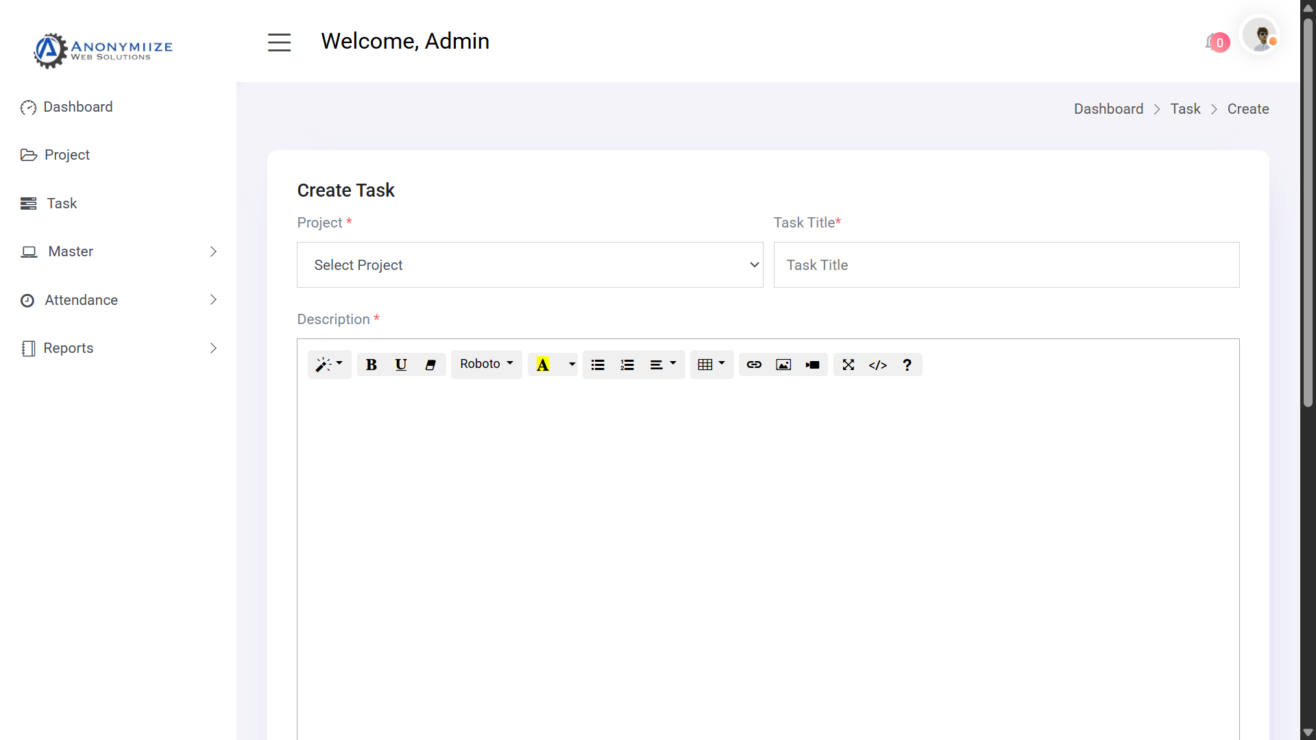Click the Reports notebook icon in the sidebar
Image resolution: width=1316 pixels, height=740 pixels.
[28, 349]
